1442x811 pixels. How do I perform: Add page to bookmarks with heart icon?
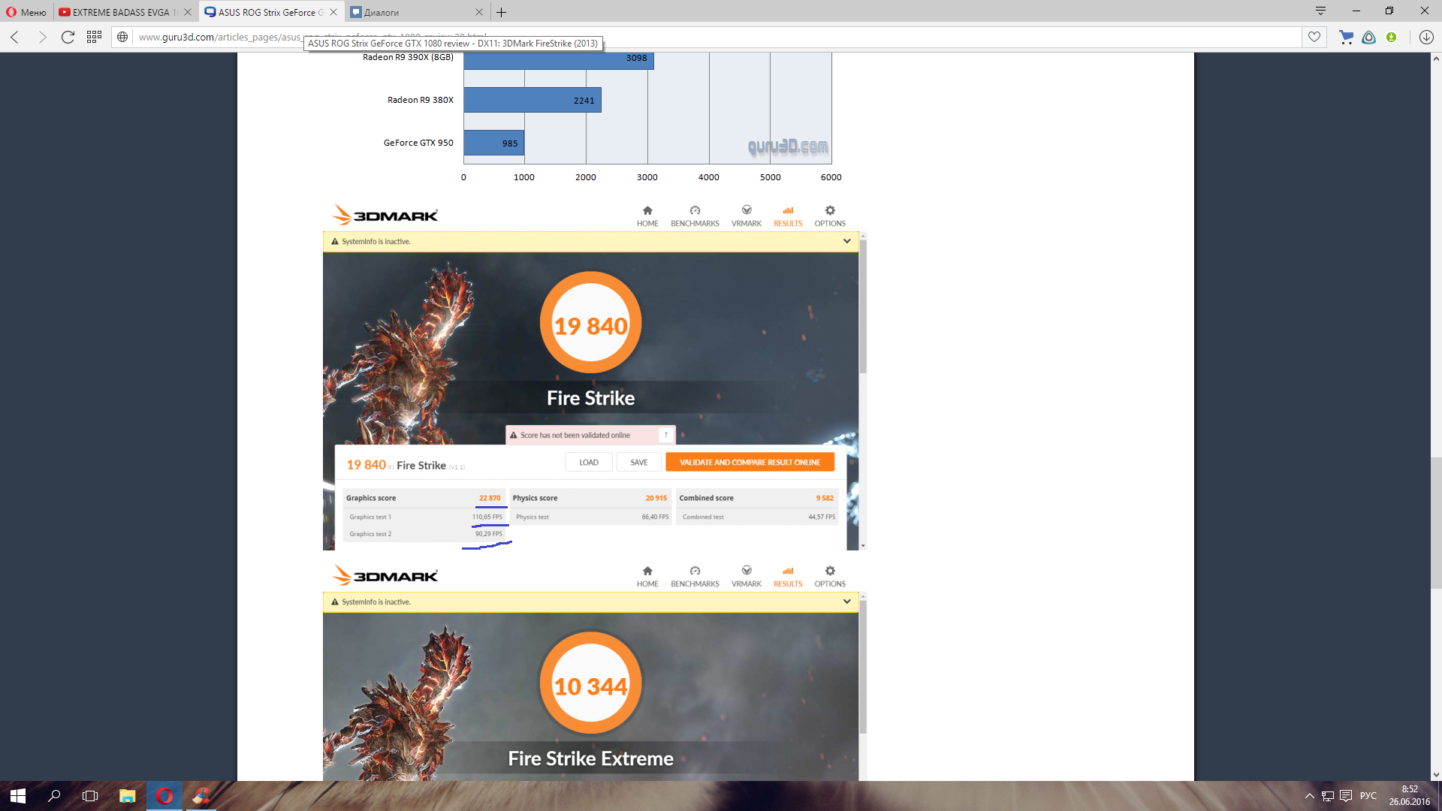1314,37
